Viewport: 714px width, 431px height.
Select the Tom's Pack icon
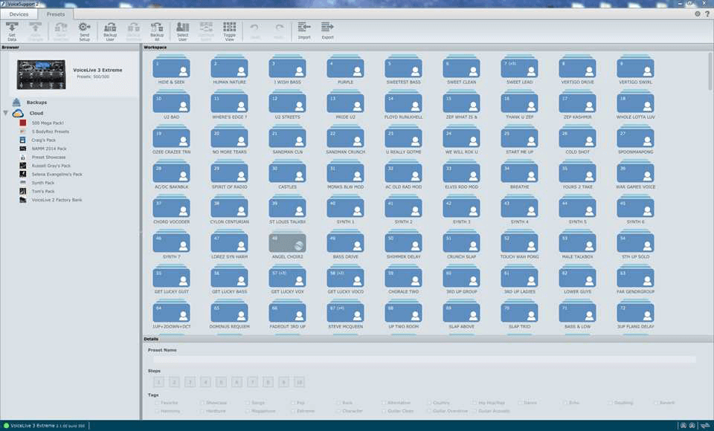pos(23,191)
